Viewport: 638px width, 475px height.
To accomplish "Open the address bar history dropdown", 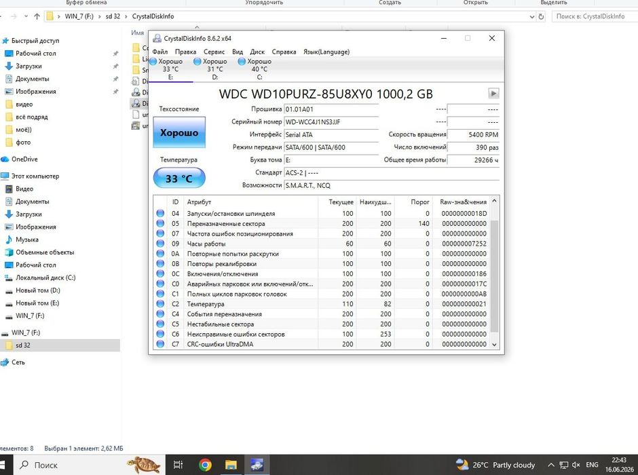I will 532,17.
